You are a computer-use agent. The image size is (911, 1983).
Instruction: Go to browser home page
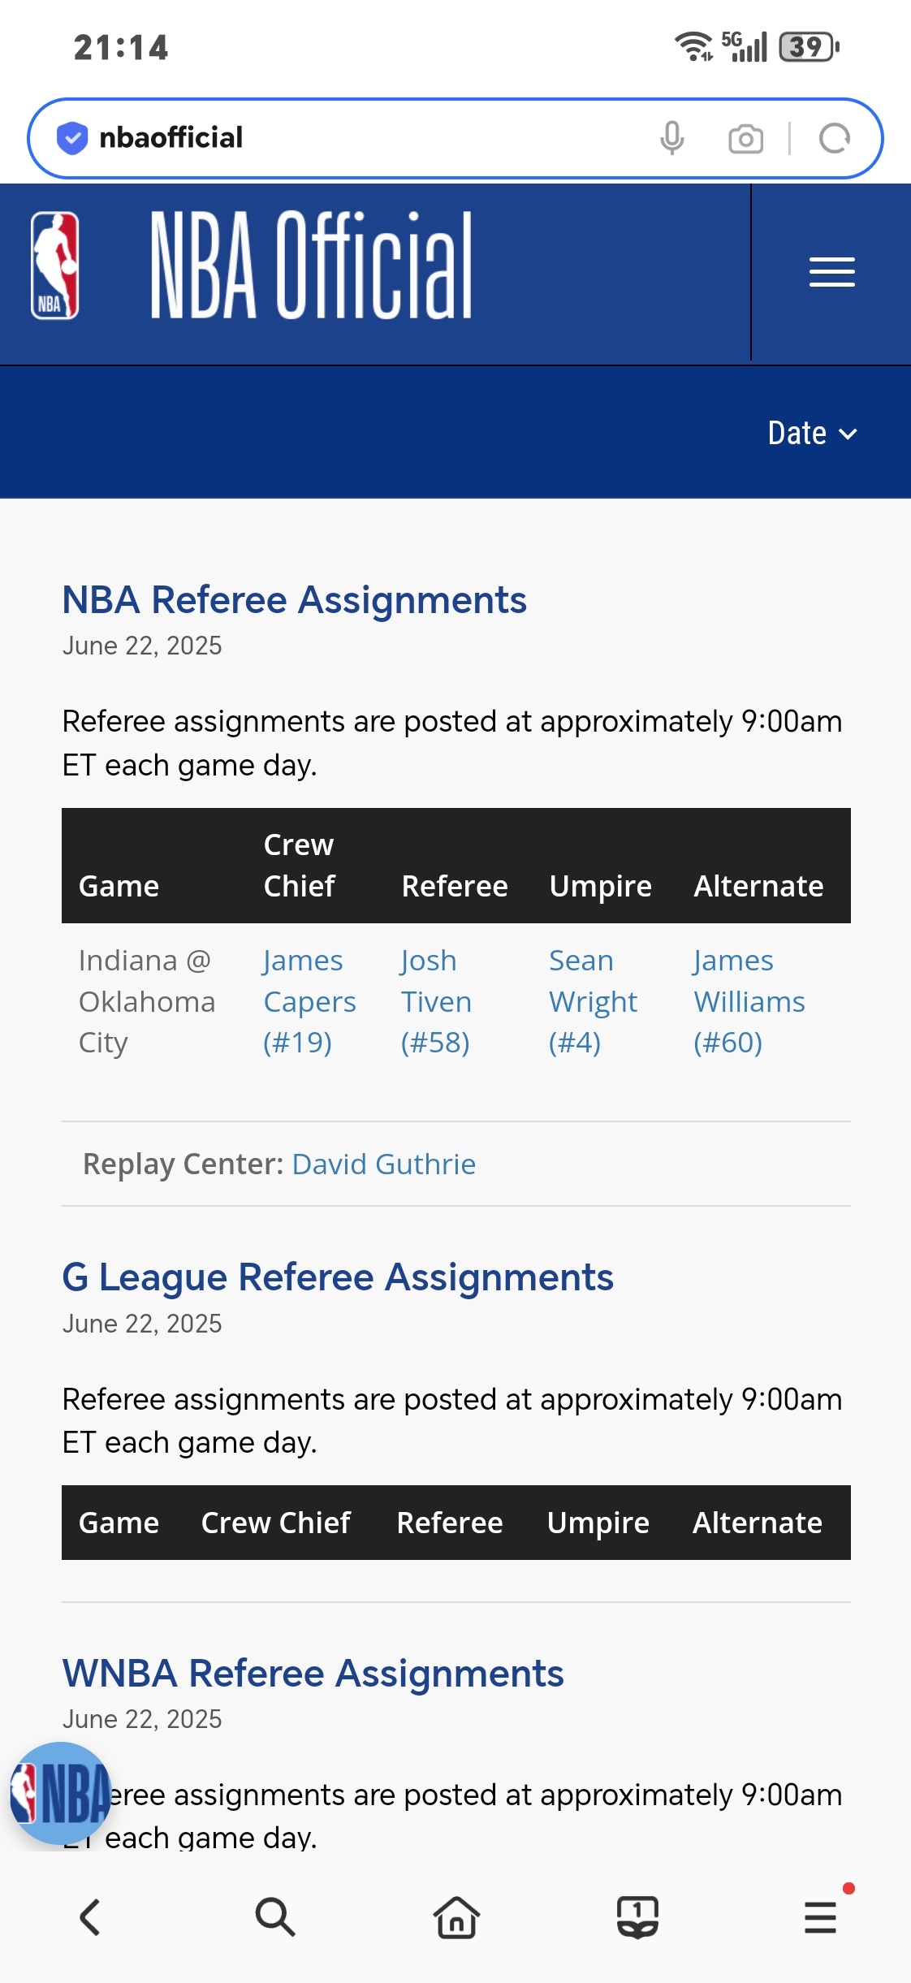click(456, 1917)
